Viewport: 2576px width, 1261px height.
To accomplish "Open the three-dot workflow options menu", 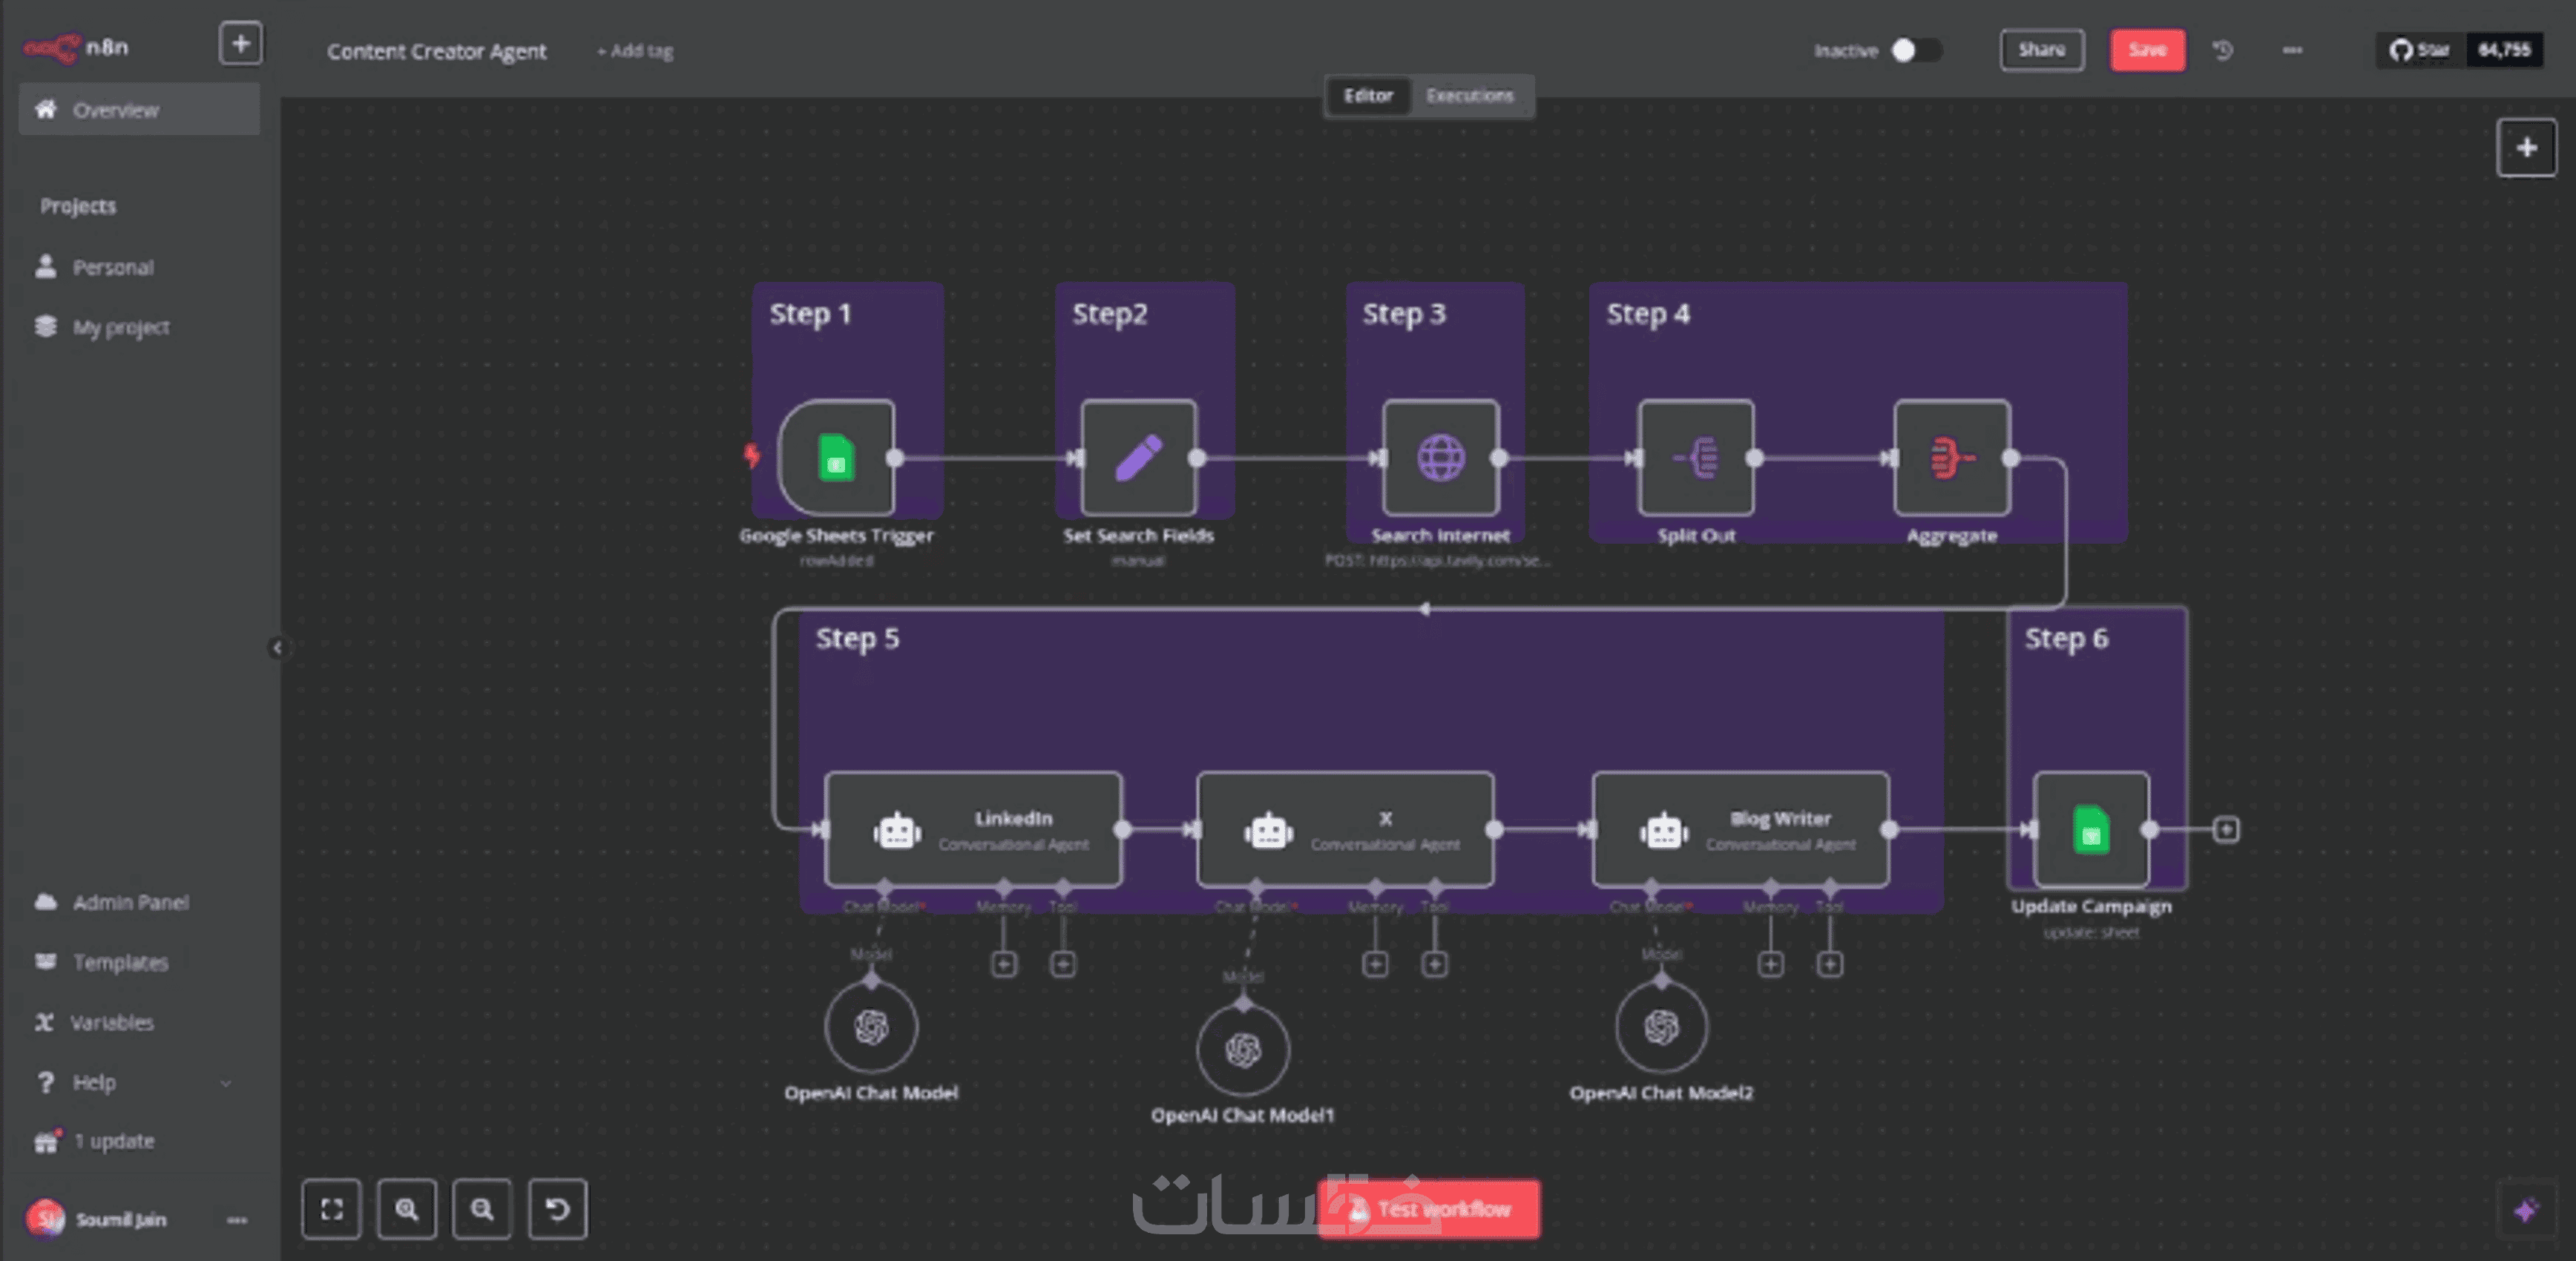I will pos(2292,50).
